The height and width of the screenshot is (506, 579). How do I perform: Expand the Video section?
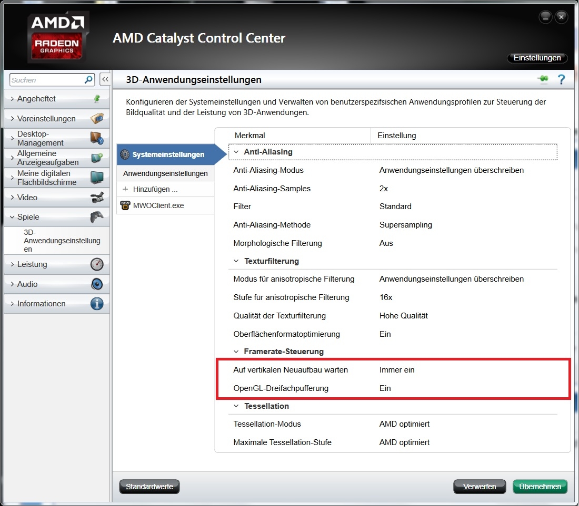pyautogui.click(x=12, y=197)
